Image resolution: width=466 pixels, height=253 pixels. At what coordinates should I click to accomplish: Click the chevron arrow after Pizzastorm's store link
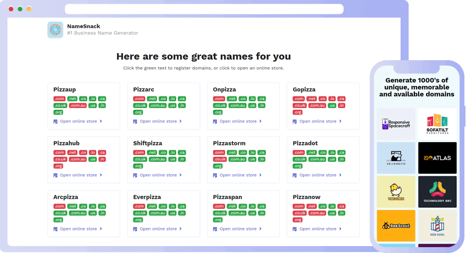click(x=260, y=175)
